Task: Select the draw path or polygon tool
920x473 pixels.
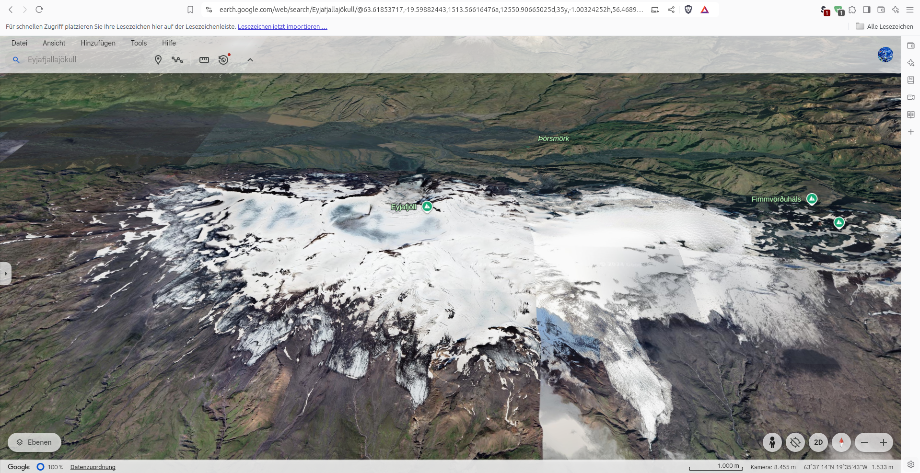Action: [x=177, y=60]
